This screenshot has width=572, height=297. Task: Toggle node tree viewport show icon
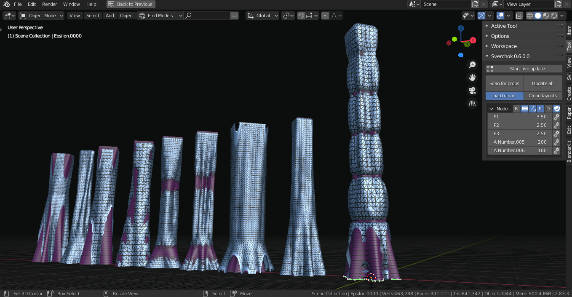click(x=525, y=109)
